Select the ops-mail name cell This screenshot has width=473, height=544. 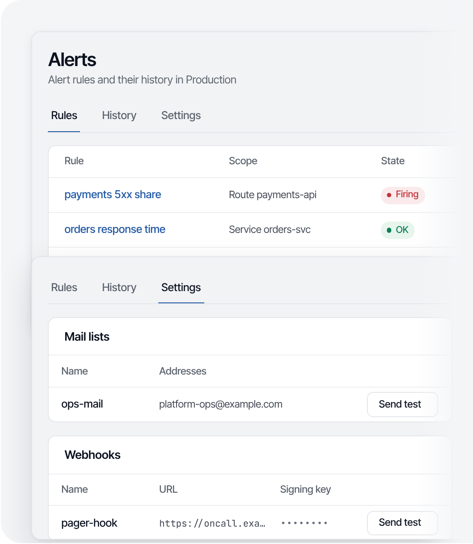click(82, 405)
